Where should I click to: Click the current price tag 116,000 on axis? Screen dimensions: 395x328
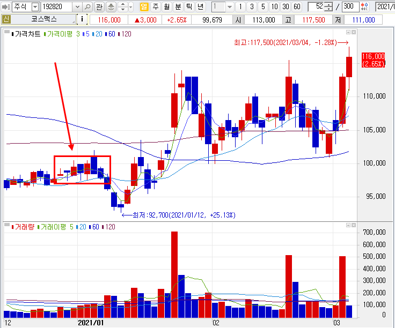pos(373,60)
